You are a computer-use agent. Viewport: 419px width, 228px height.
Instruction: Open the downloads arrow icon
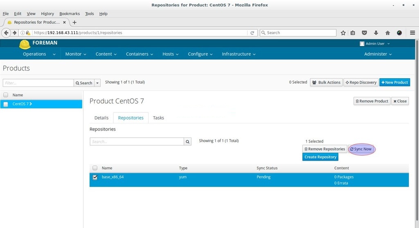coord(376,33)
